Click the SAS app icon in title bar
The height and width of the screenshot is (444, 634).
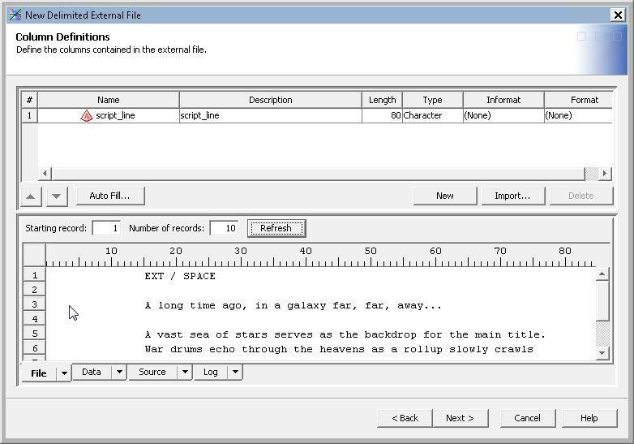(x=15, y=15)
